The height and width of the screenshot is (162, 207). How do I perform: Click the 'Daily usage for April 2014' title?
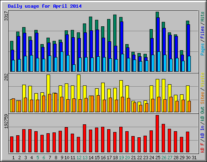pyautogui.click(x=44, y=6)
